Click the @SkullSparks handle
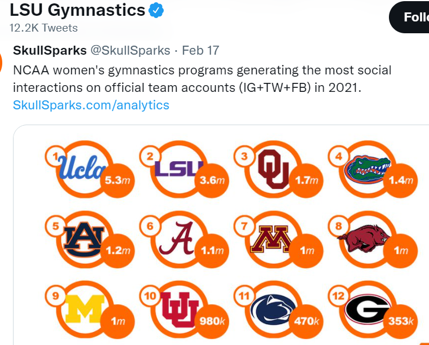429x345 pixels. tap(130, 50)
